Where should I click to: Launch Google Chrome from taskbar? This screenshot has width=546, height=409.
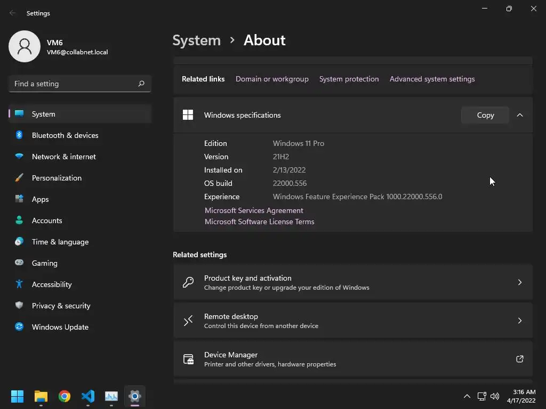click(x=65, y=396)
